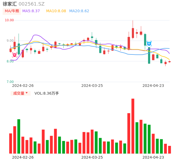Viewport: 182px width, 161px height.
Task: Click the 2024-04-23 date under volume chart
Action: (x=153, y=157)
